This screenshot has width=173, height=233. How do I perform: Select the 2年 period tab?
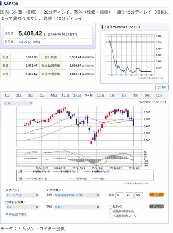pos(124,95)
